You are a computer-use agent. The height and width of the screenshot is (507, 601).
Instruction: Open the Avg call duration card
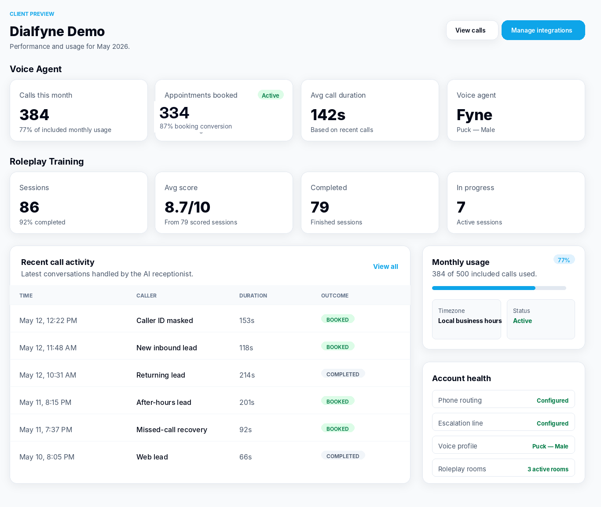click(370, 110)
